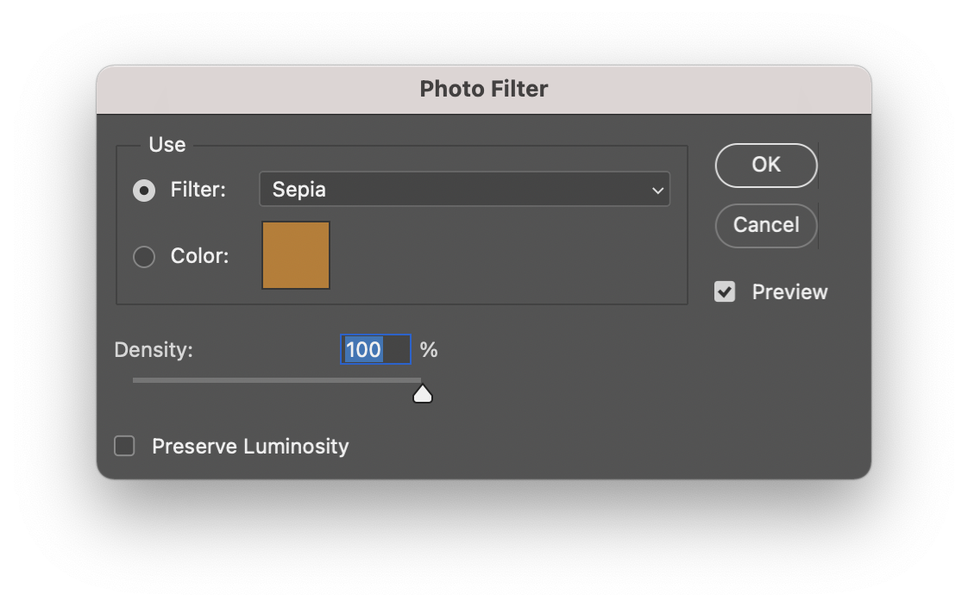Open the Sepia filter dropdown
Screen dimensions: 968x607
[463, 190]
